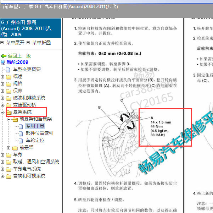
Task: Open the 专用工具 page
Action: click(x=35, y=126)
